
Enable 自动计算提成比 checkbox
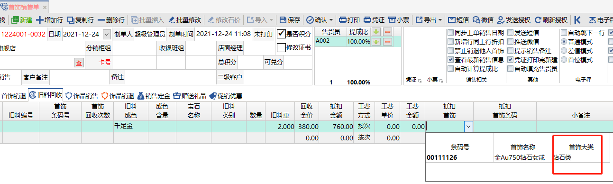click(x=450, y=69)
